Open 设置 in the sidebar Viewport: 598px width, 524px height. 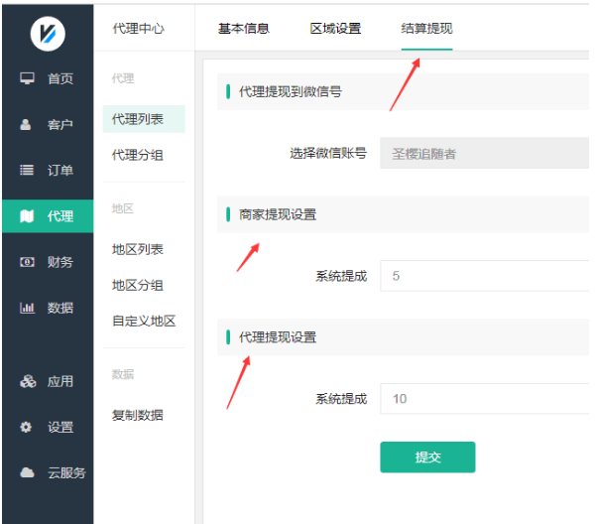tap(60, 427)
